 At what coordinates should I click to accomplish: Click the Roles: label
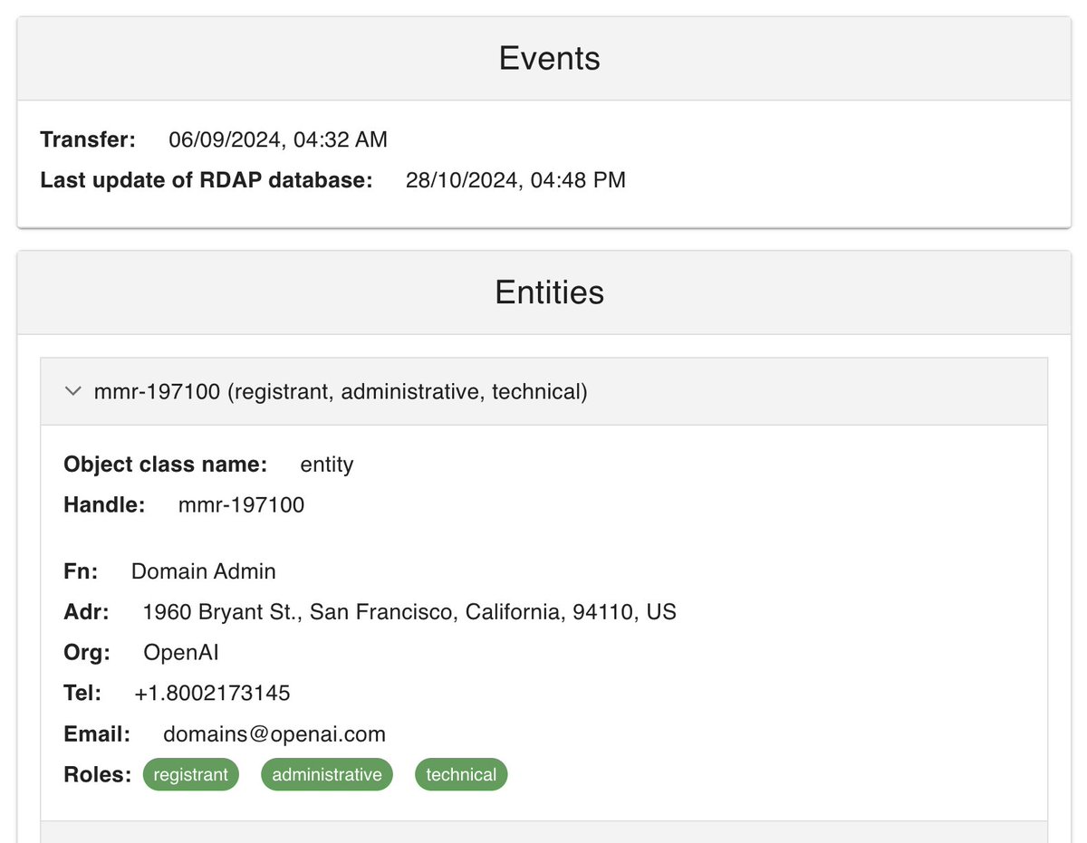pyautogui.click(x=98, y=775)
